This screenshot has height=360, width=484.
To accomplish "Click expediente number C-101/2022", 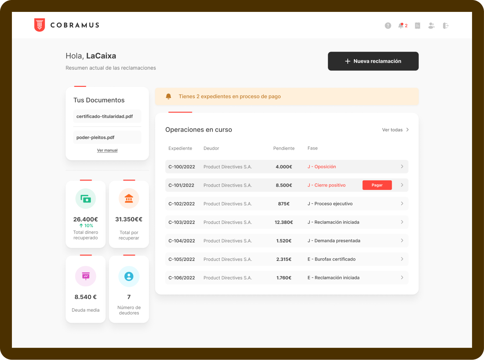I will click(181, 185).
